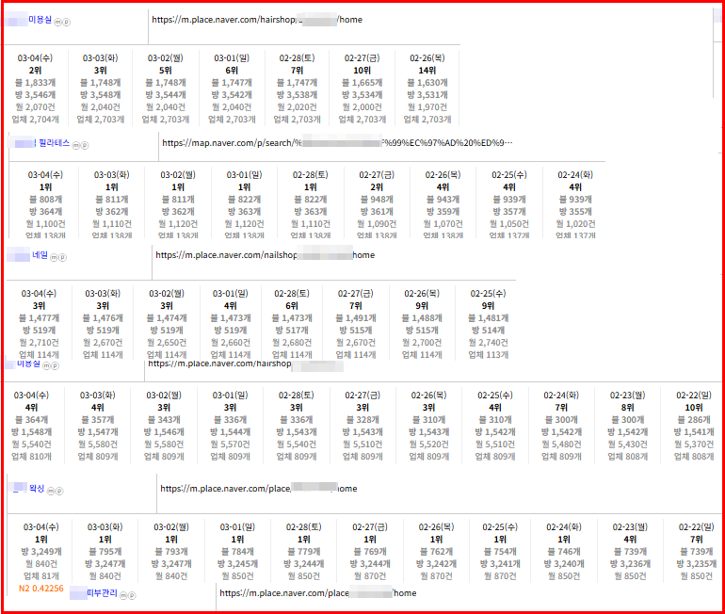Select the 왁싱 keyword link
This screenshot has height=614, width=725.
click(x=36, y=489)
